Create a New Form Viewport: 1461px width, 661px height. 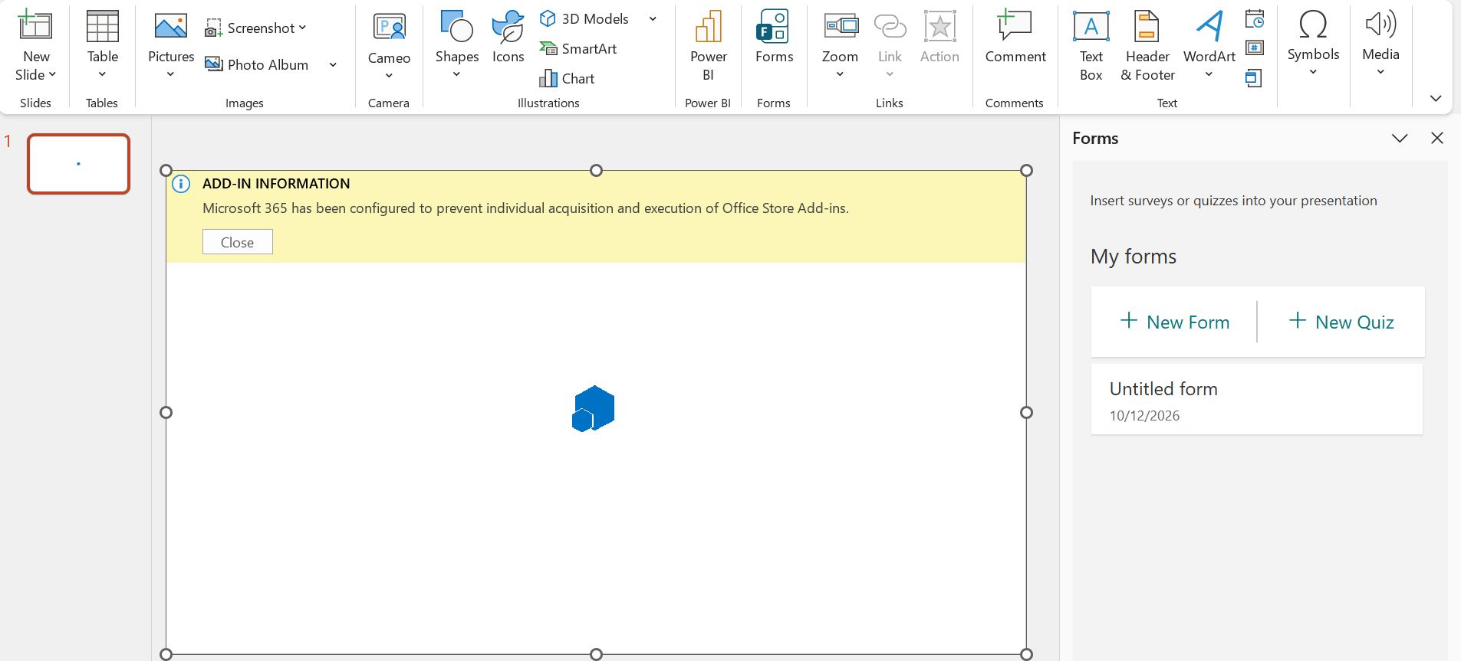point(1174,322)
